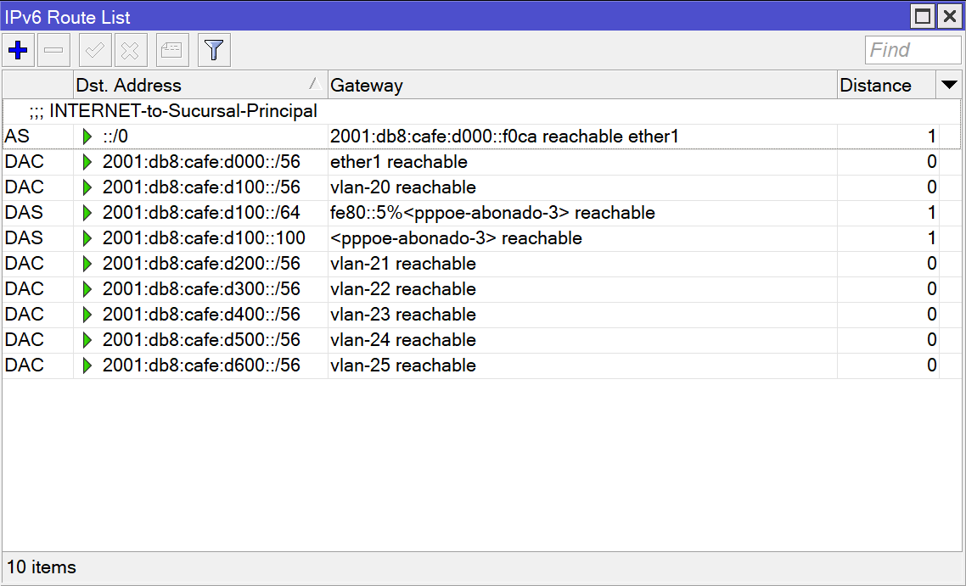The height and width of the screenshot is (586, 966).
Task: Click the green flag beside 2001:db8:cafe:d600::/56
Action: pos(87,366)
